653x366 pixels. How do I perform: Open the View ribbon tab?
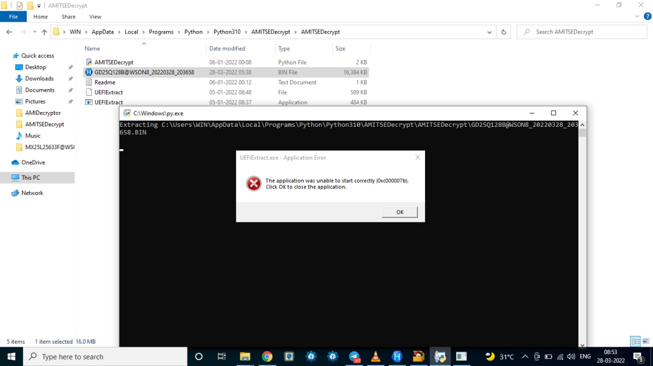95,17
